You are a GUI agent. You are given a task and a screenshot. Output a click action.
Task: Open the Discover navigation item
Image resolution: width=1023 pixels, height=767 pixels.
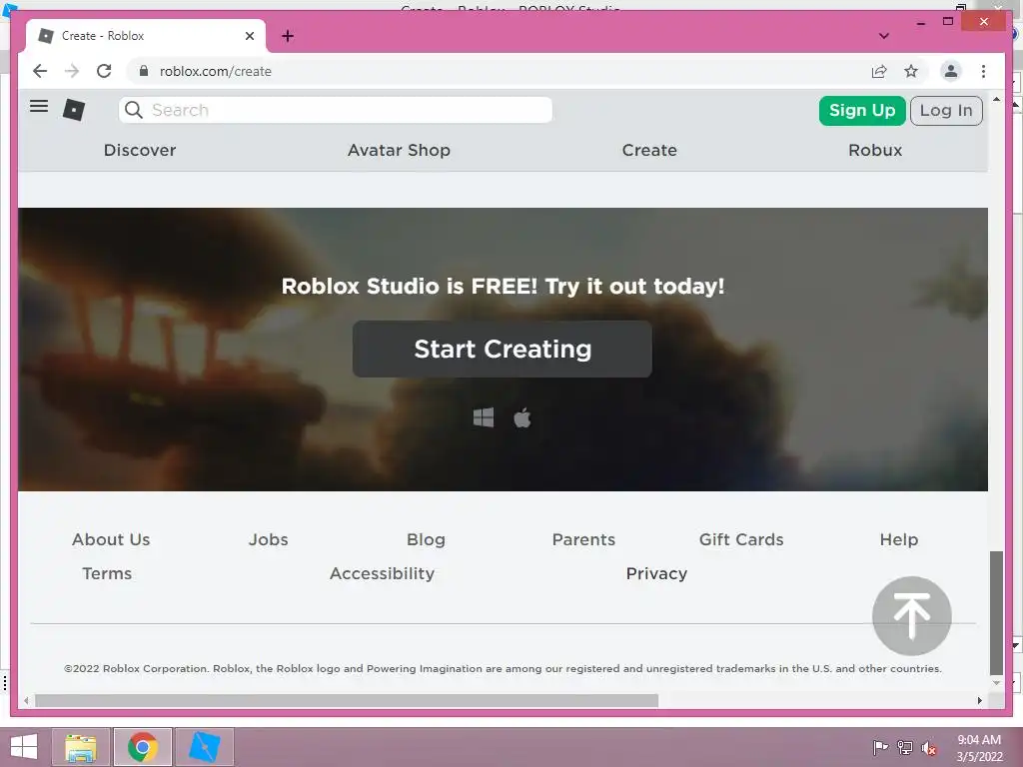coord(140,150)
